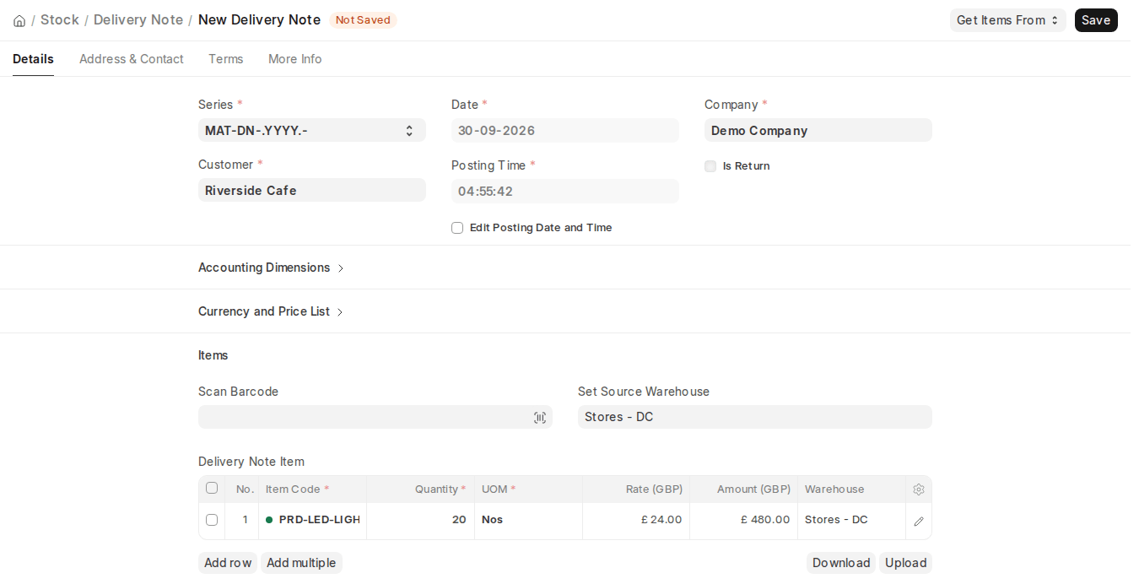
Task: Click row 1 warehouse cell Stores - DC
Action: point(852,520)
